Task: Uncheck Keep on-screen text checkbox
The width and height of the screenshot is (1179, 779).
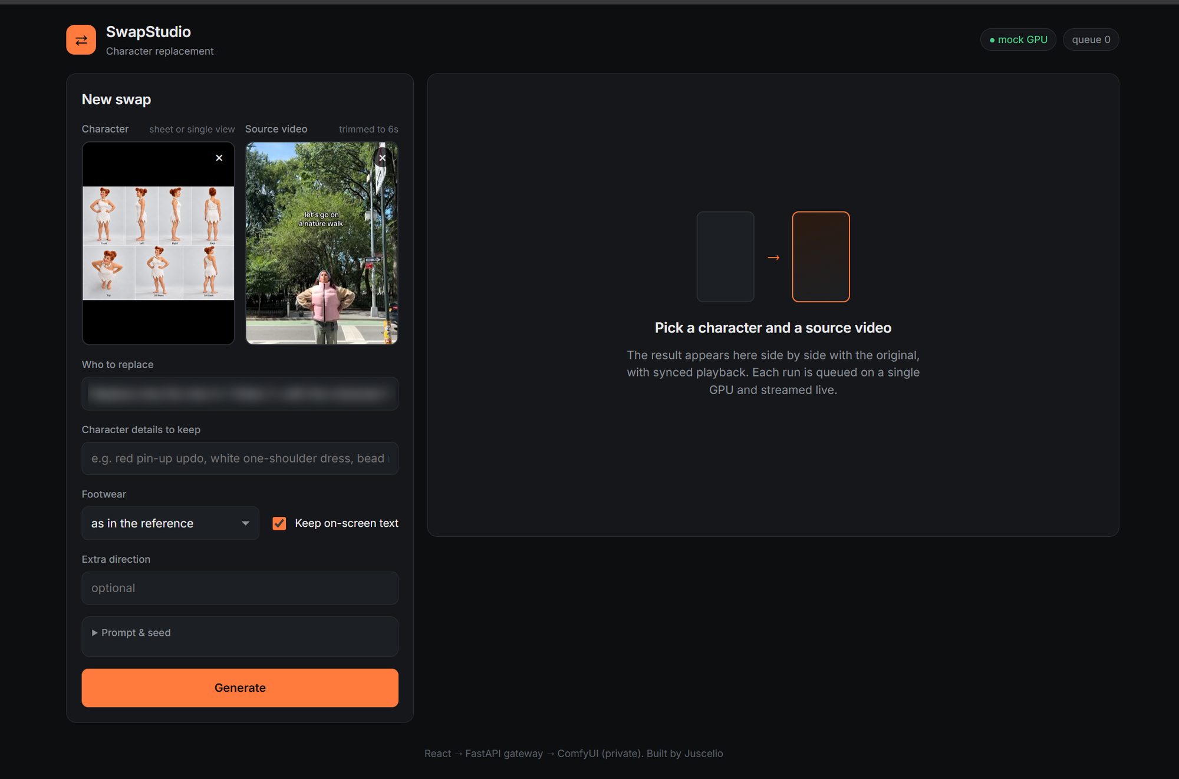Action: 279,523
